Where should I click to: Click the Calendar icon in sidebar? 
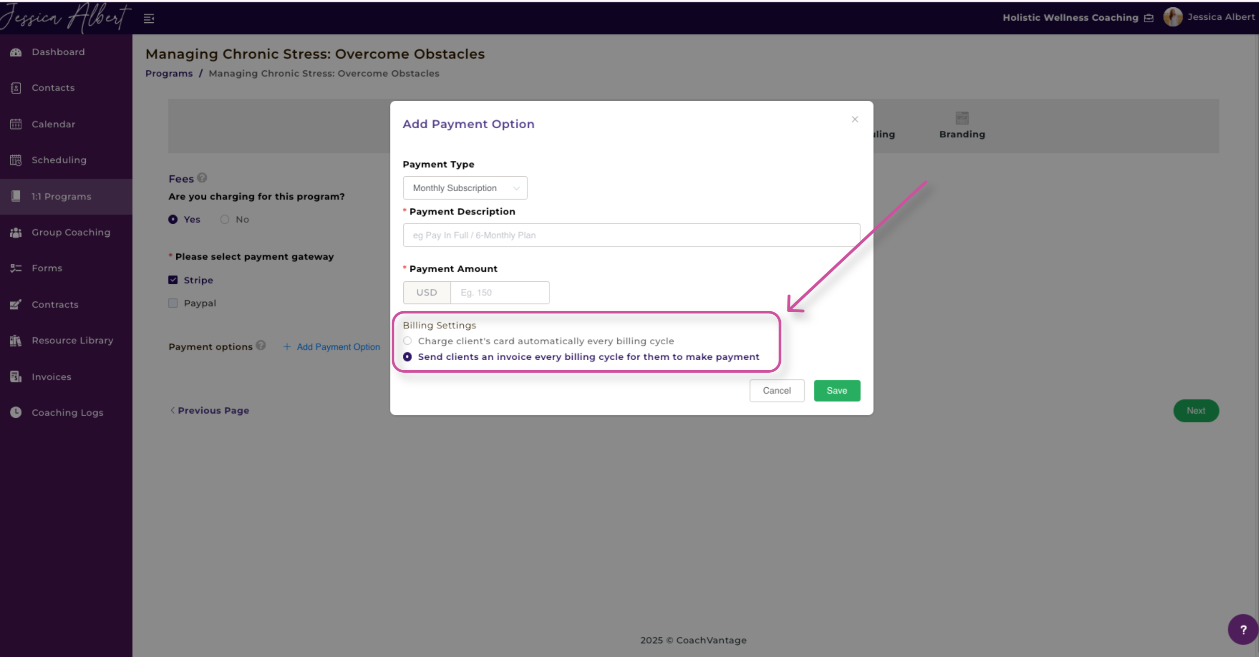pyautogui.click(x=15, y=124)
